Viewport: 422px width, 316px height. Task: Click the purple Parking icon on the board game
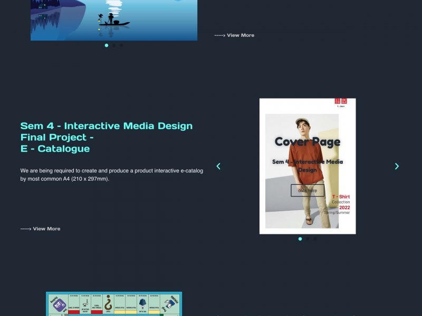(57, 304)
